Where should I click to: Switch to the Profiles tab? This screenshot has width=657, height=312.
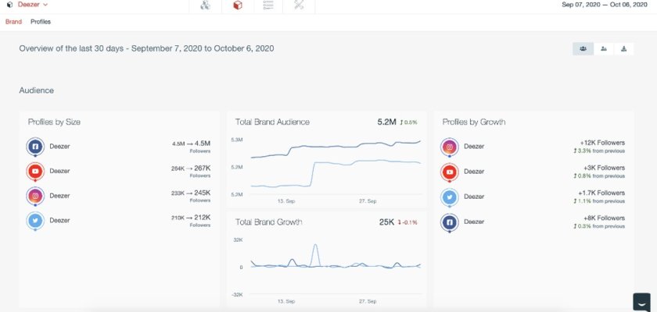41,21
